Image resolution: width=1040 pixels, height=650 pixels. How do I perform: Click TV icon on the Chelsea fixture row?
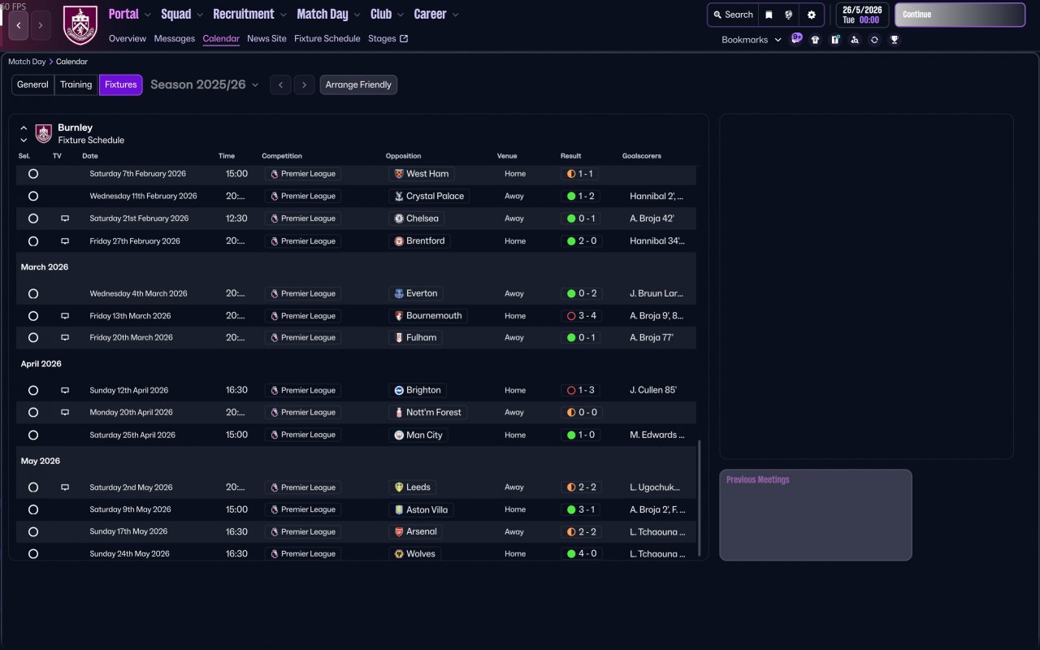click(x=65, y=219)
